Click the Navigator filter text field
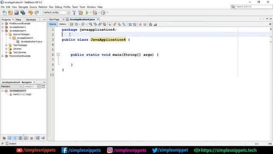The width and height of the screenshot is (273, 154). click(x=30, y=86)
